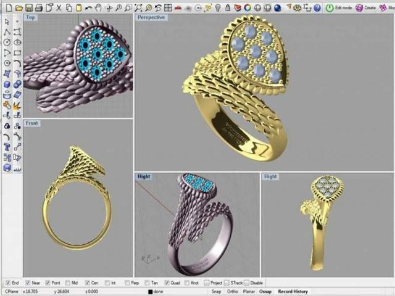Expand the Group tool flyout
Screen dimensions: 395x296
pos(7,126)
